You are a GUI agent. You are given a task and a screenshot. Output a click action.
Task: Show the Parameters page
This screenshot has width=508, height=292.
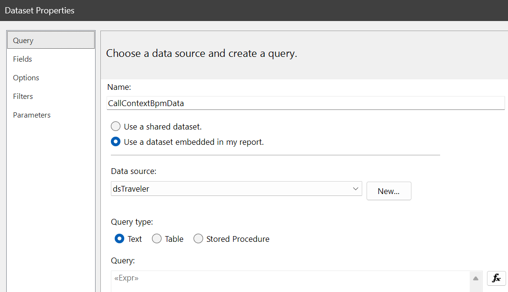tap(32, 115)
